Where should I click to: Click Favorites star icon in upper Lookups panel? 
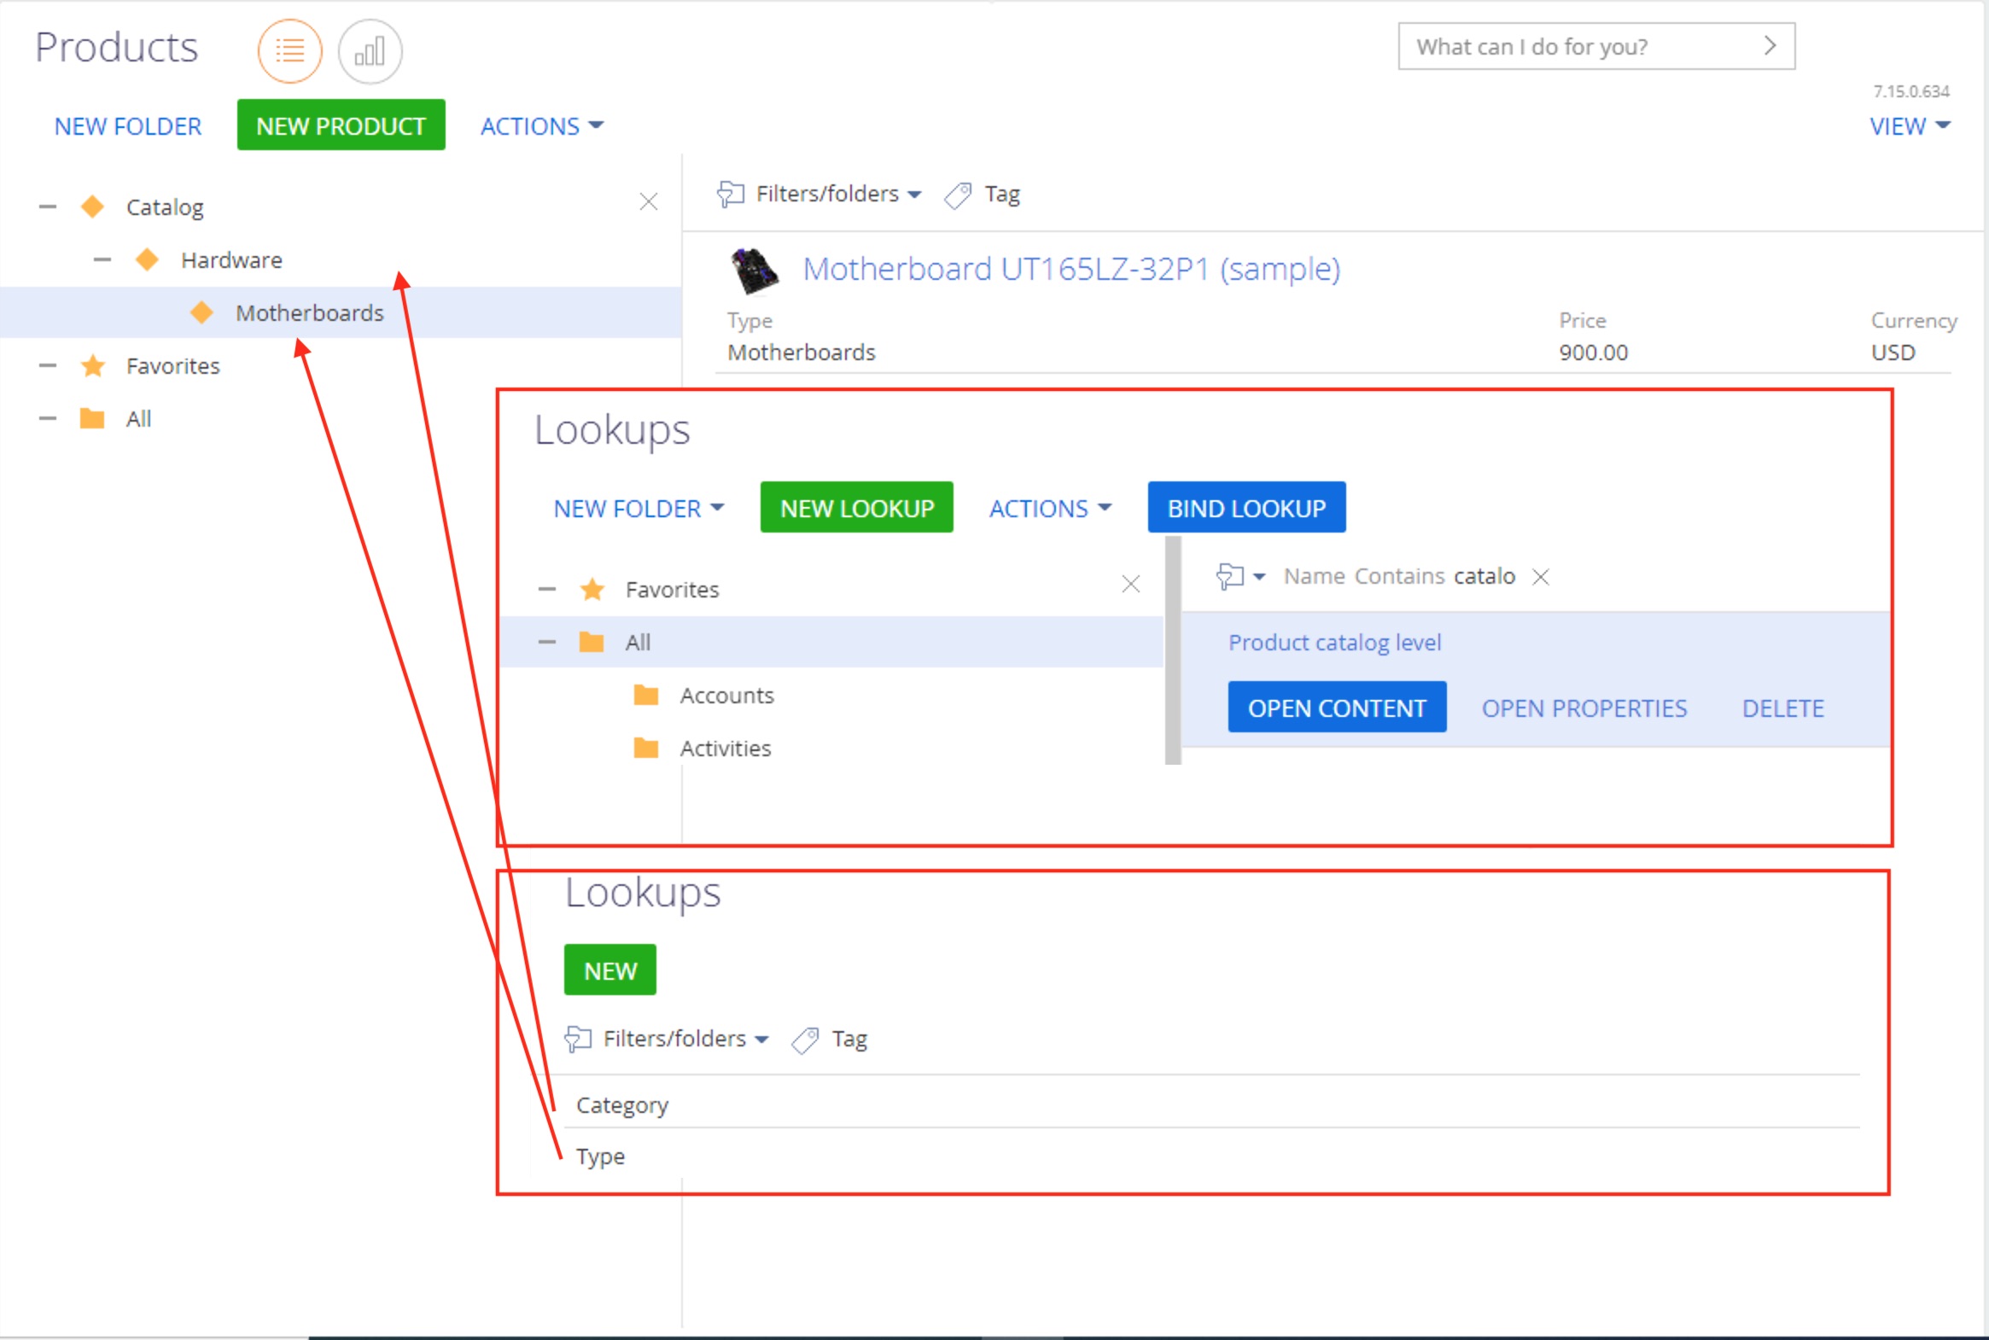click(x=592, y=590)
